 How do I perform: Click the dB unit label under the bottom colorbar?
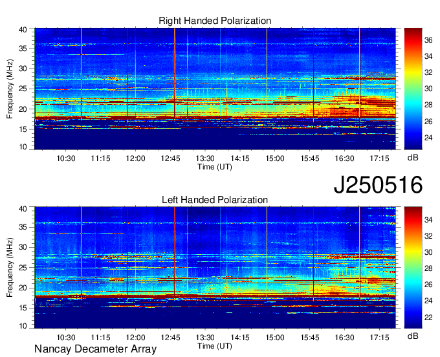(x=413, y=336)
